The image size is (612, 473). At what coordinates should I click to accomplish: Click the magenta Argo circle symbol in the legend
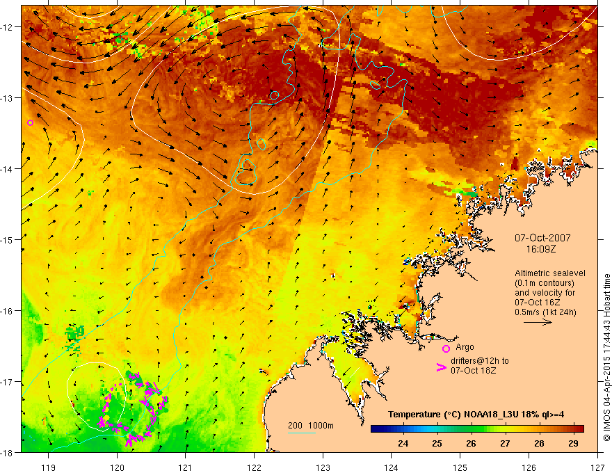pos(446,348)
